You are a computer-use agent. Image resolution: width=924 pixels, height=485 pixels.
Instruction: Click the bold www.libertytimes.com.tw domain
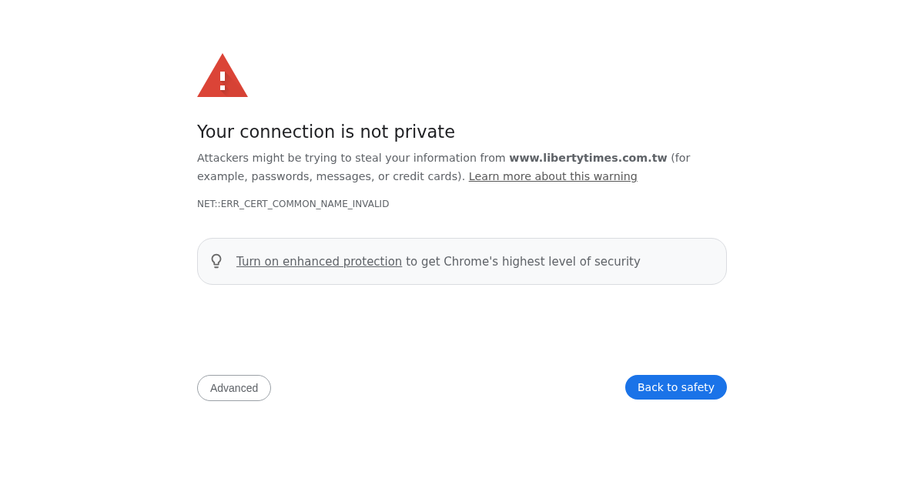pos(588,158)
